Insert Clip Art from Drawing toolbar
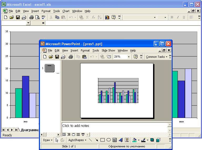The width and height of the screenshot is (202, 150). pos(127,140)
